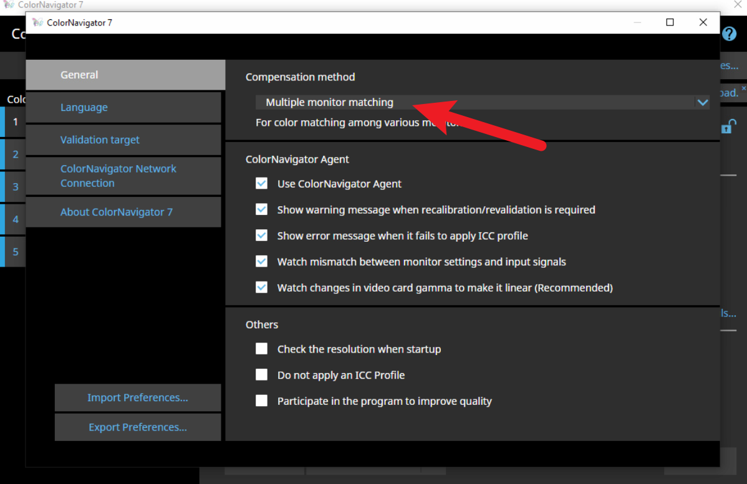The height and width of the screenshot is (484, 747).
Task: Click Export Preferences button
Action: 138,427
